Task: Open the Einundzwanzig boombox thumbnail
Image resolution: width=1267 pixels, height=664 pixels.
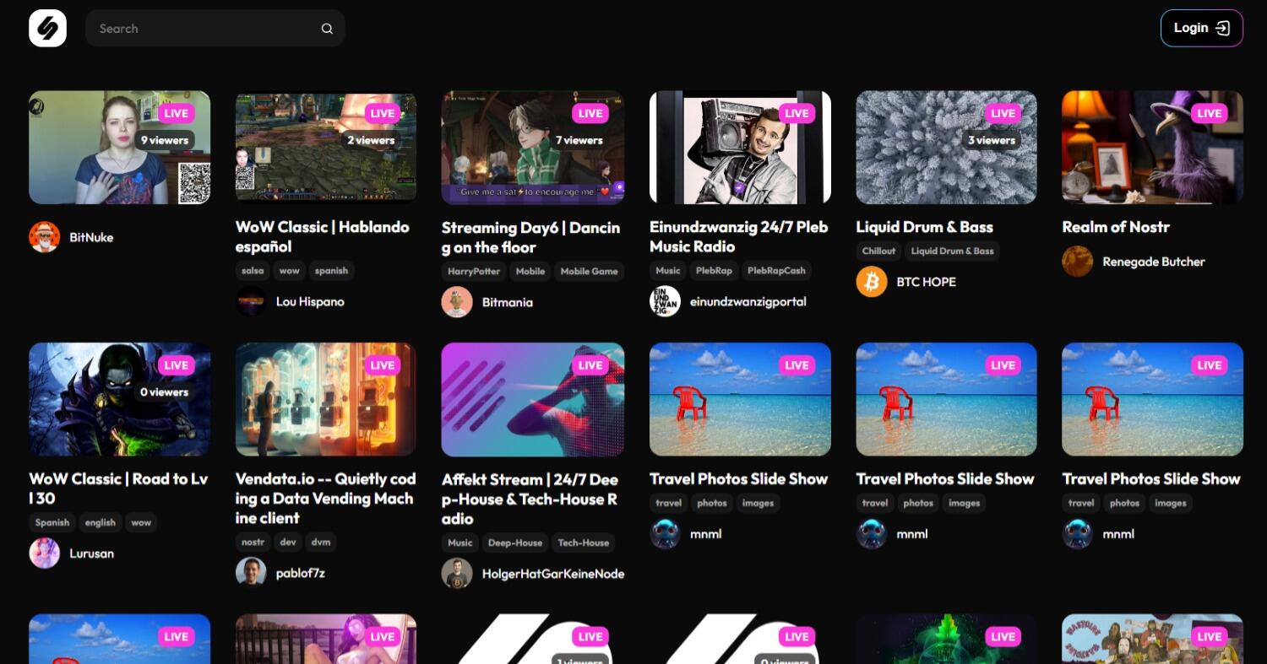Action: [740, 148]
